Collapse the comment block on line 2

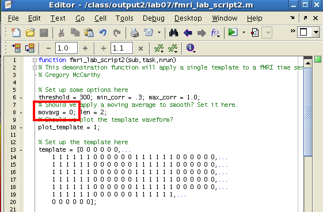(35, 67)
